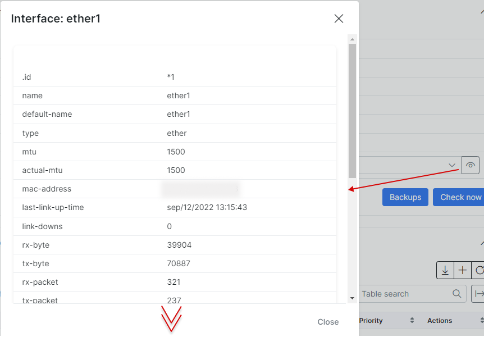484x337 pixels.
Task: Click the Check now button
Action: click(x=459, y=197)
